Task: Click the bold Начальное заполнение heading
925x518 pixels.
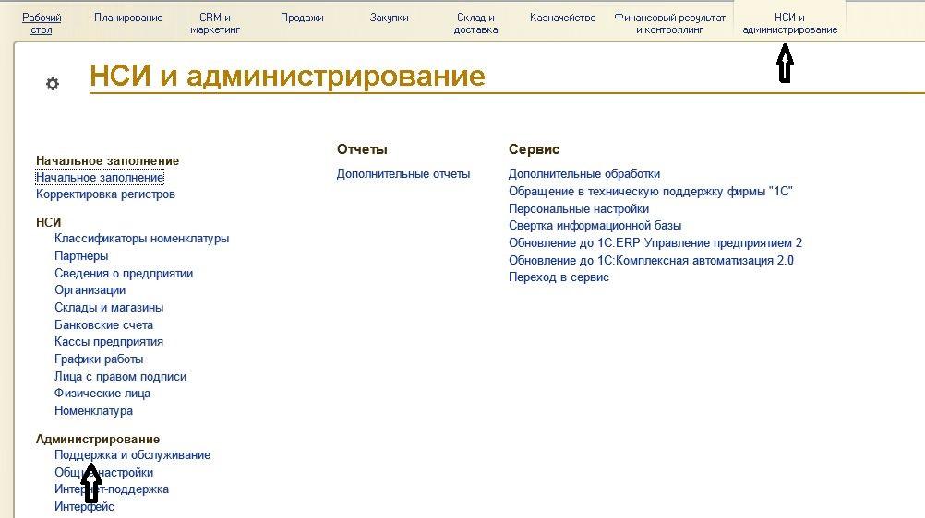Action: pos(107,161)
